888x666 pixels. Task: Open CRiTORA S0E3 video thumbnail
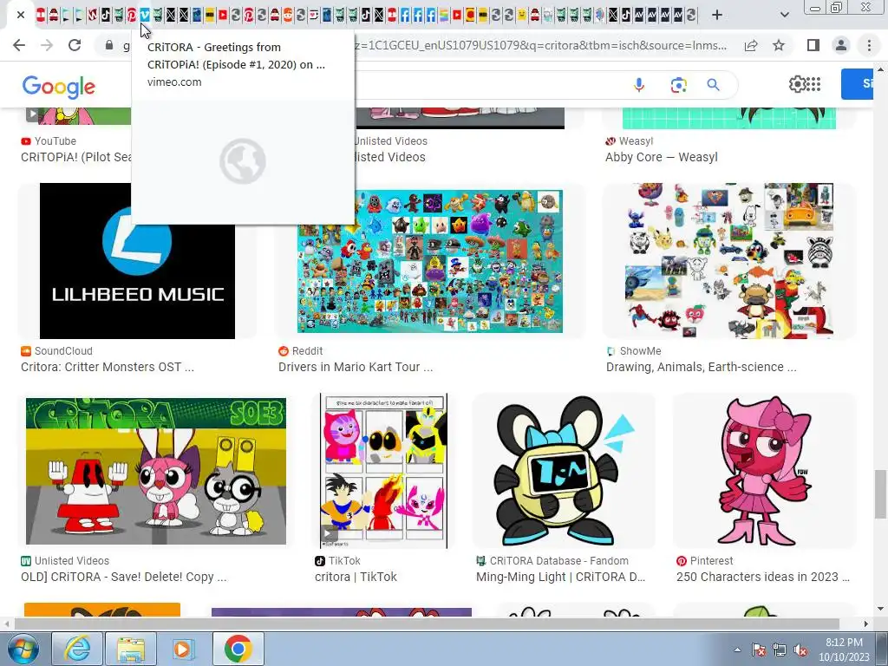156,471
